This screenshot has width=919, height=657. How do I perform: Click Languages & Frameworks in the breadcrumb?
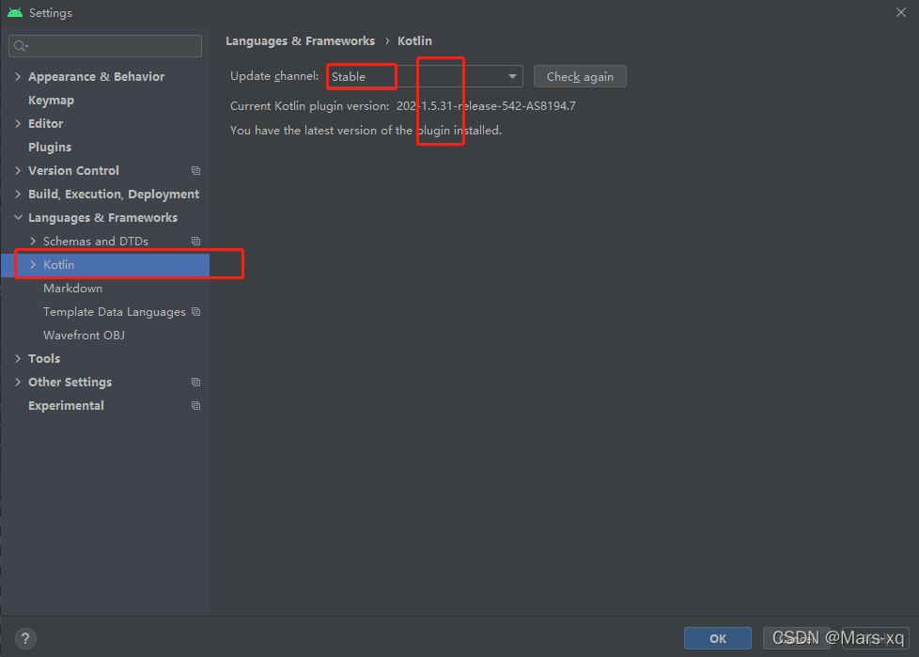point(300,40)
